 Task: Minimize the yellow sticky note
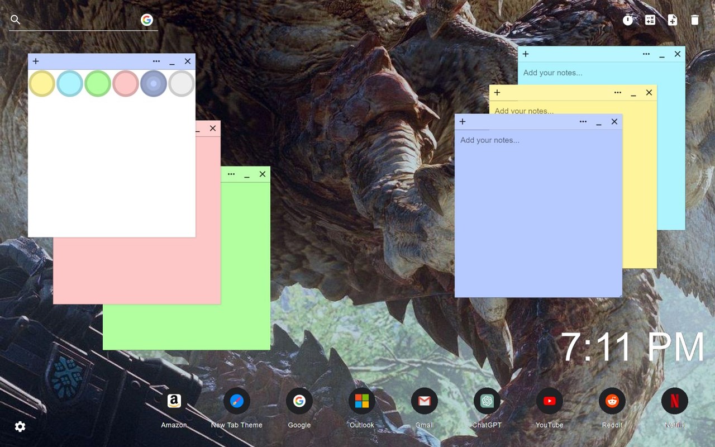coord(633,94)
